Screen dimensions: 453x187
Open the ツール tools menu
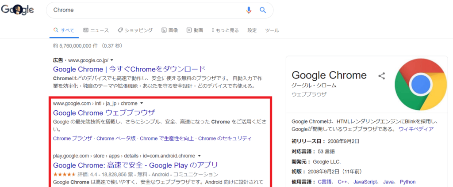point(272,30)
